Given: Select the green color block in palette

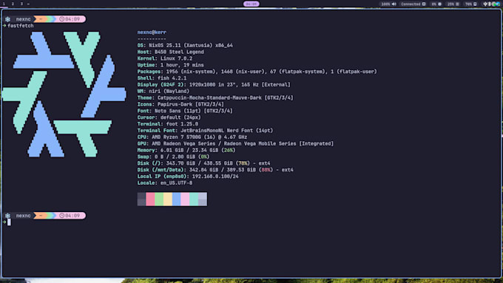Looking at the screenshot, I should tap(159, 199).
